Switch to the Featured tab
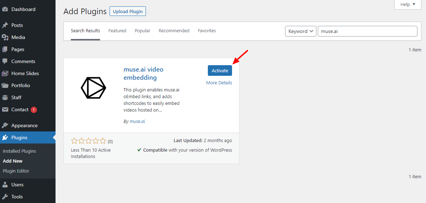This screenshot has height=203, width=426. tap(117, 31)
